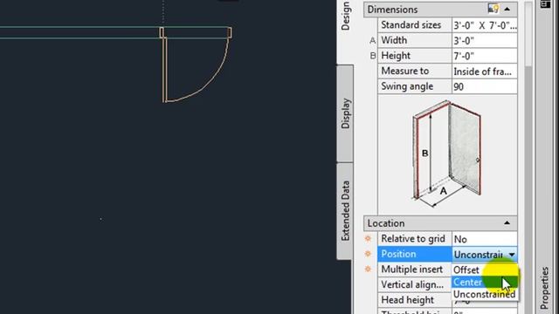Screen dimensions: 559x314
Task: Click the Standard sizes value field
Action: [x=485, y=25]
